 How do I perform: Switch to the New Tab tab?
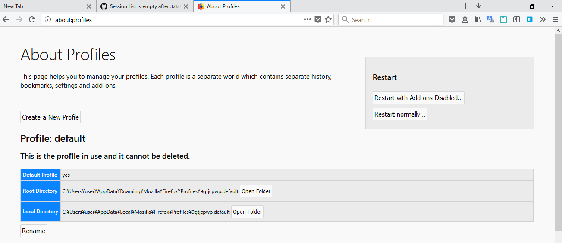pos(47,6)
